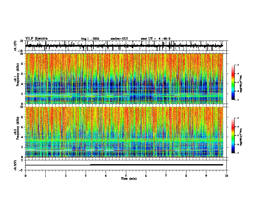Click time axis tick label "7"
This screenshot has height=197, width=255.
pos(166,176)
